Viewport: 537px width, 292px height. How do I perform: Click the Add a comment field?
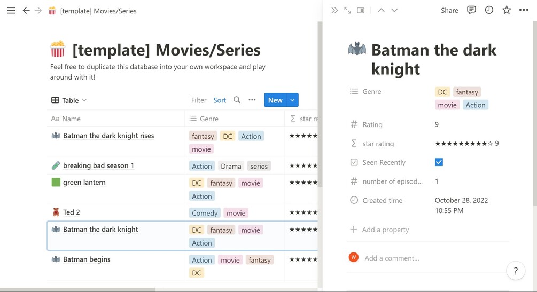tap(392, 258)
